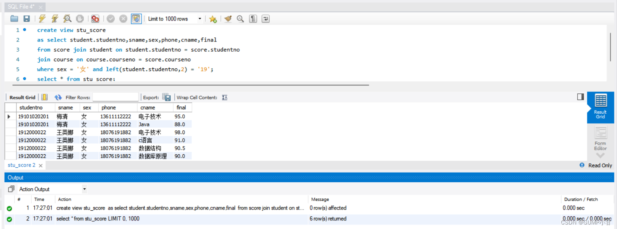Click the Duration / Fetch column header

pos(581,199)
